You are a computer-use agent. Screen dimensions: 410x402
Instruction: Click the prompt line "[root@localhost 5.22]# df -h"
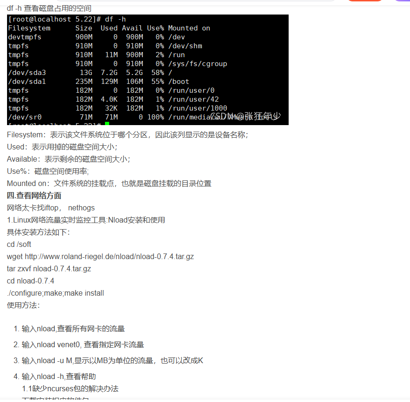coord(67,19)
